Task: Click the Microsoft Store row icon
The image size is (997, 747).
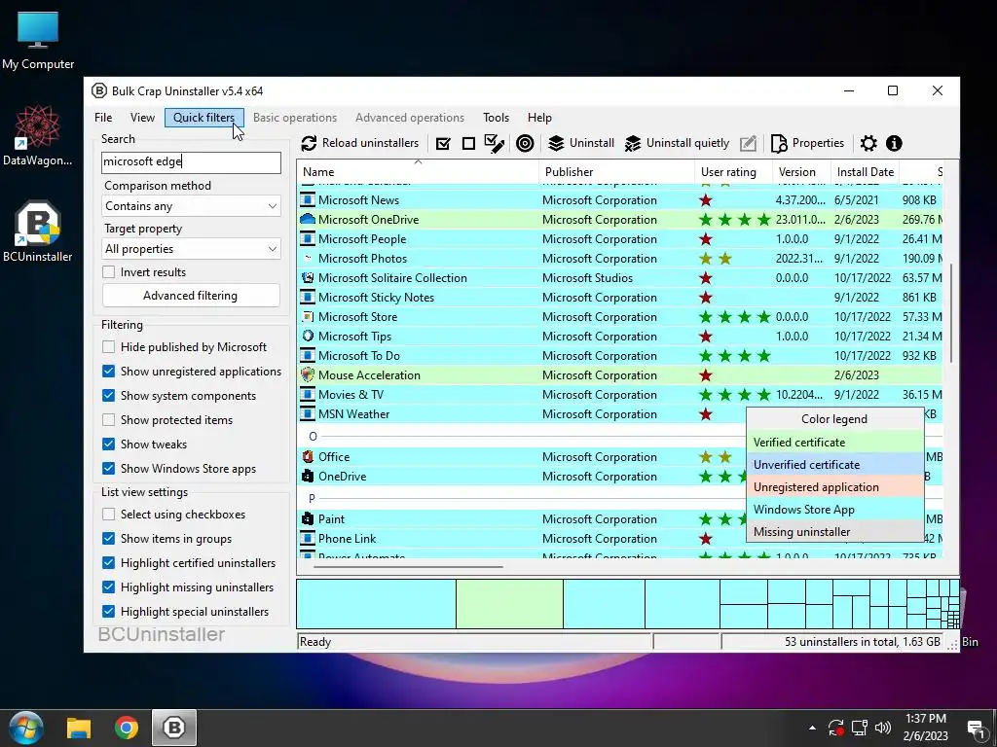Action: pos(308,316)
